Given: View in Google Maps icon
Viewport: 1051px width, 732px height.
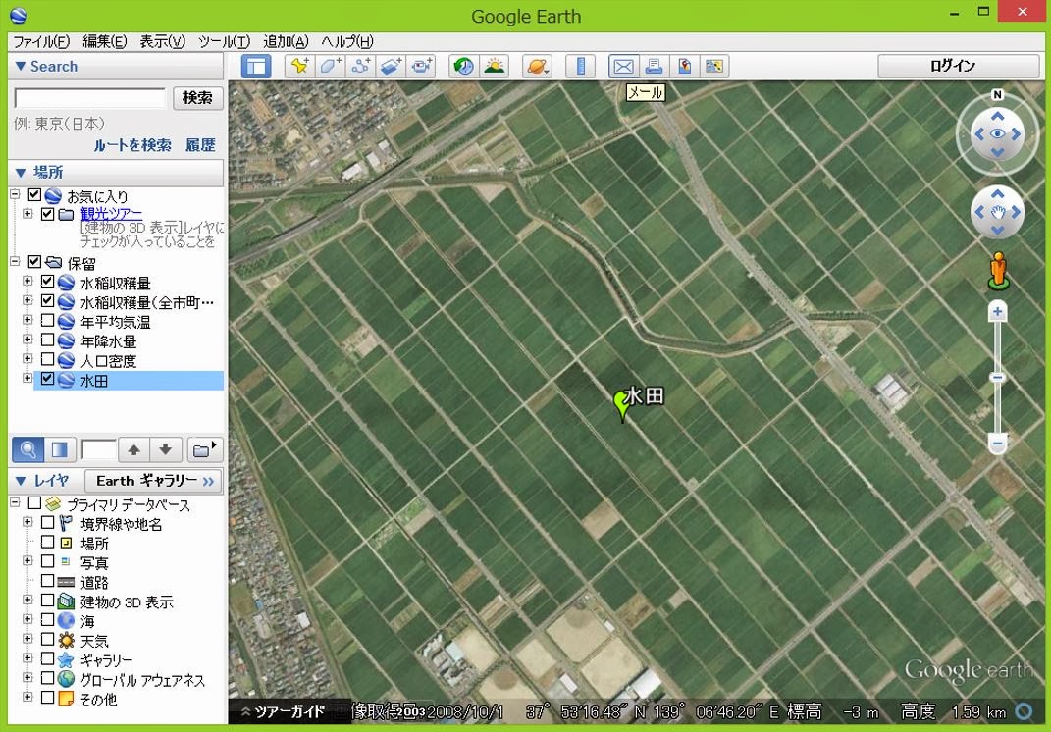Looking at the screenshot, I should (714, 66).
